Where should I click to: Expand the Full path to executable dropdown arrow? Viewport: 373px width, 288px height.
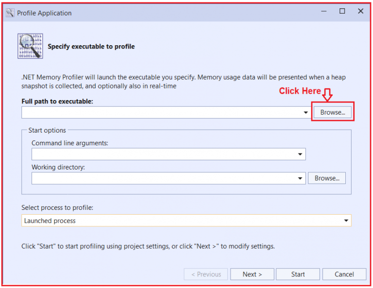(x=306, y=113)
